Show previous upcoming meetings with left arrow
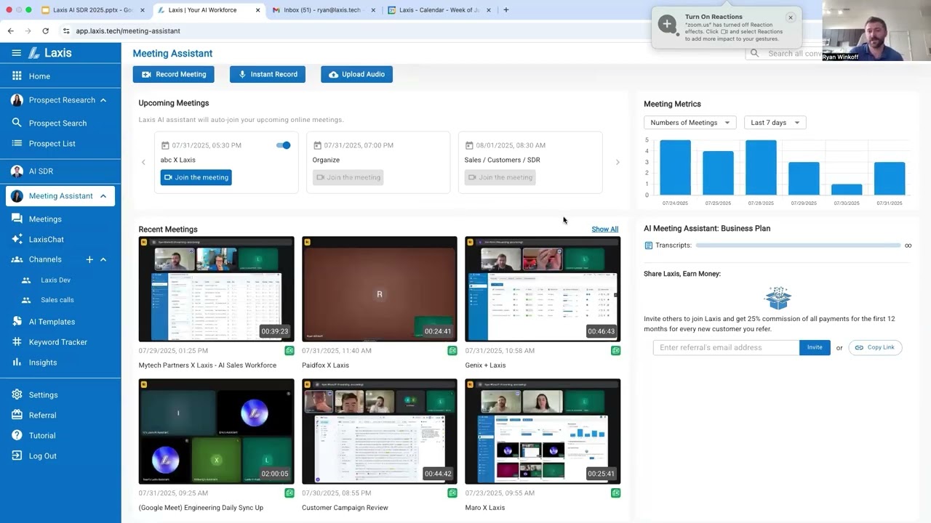This screenshot has width=931, height=523. pos(143,162)
